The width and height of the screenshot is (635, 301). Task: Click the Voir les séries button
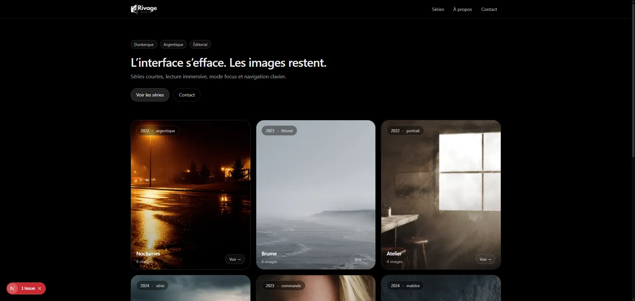pyautogui.click(x=150, y=95)
